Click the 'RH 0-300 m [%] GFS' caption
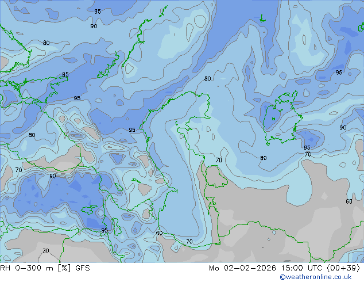This screenshot has height=282, width=364. coord(45,268)
